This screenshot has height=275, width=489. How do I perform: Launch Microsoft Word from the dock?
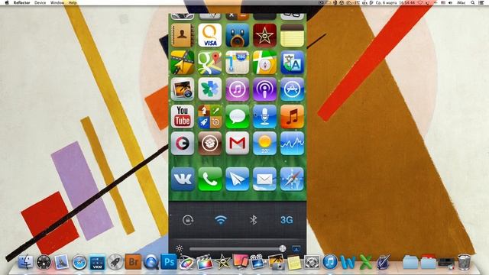[348, 262]
